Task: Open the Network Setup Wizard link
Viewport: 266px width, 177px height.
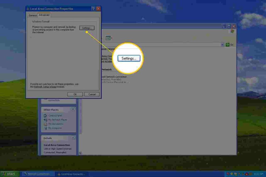Action: (45, 87)
